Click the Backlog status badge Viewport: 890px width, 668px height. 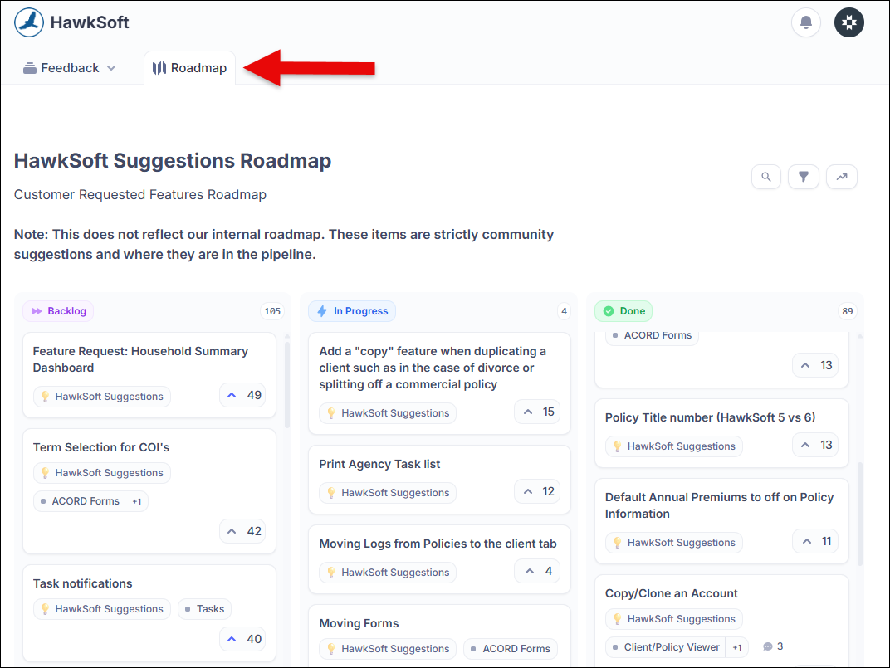(58, 310)
